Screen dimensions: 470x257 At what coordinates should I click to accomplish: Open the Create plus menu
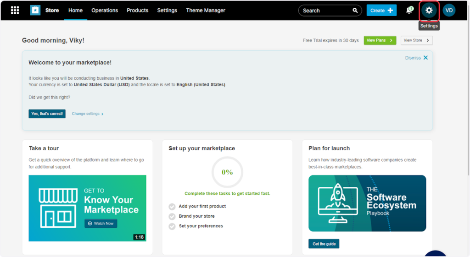tap(381, 10)
